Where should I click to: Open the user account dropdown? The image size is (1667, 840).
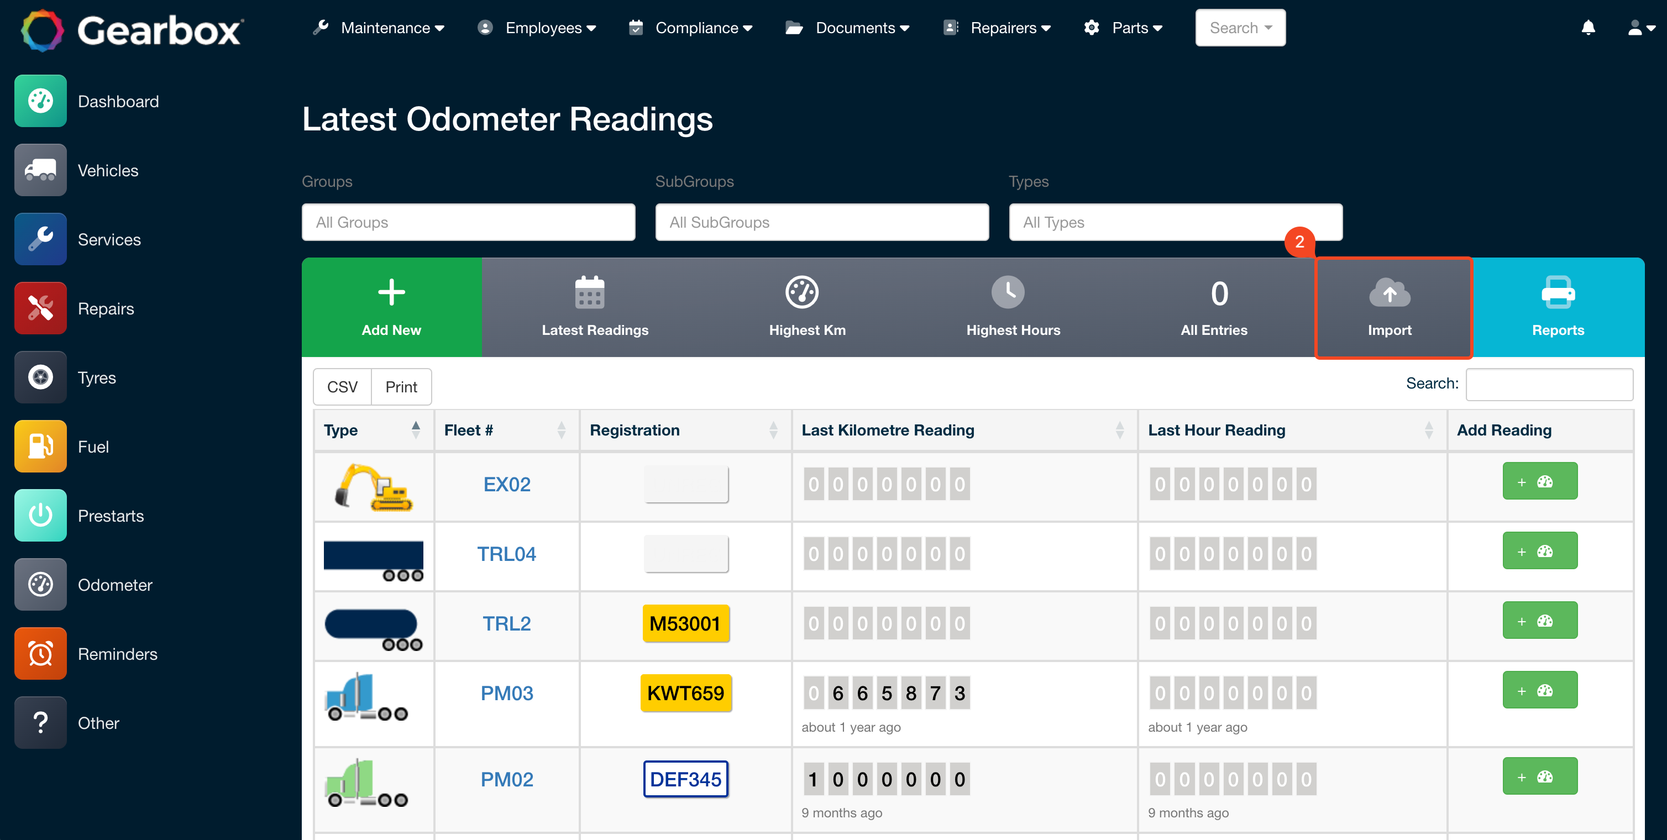click(x=1641, y=28)
